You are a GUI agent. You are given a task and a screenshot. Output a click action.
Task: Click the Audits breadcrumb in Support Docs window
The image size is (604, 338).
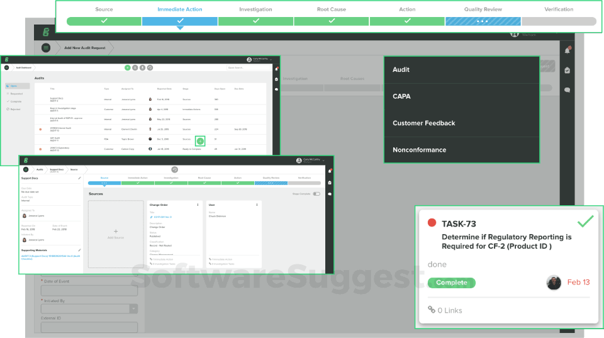40,169
